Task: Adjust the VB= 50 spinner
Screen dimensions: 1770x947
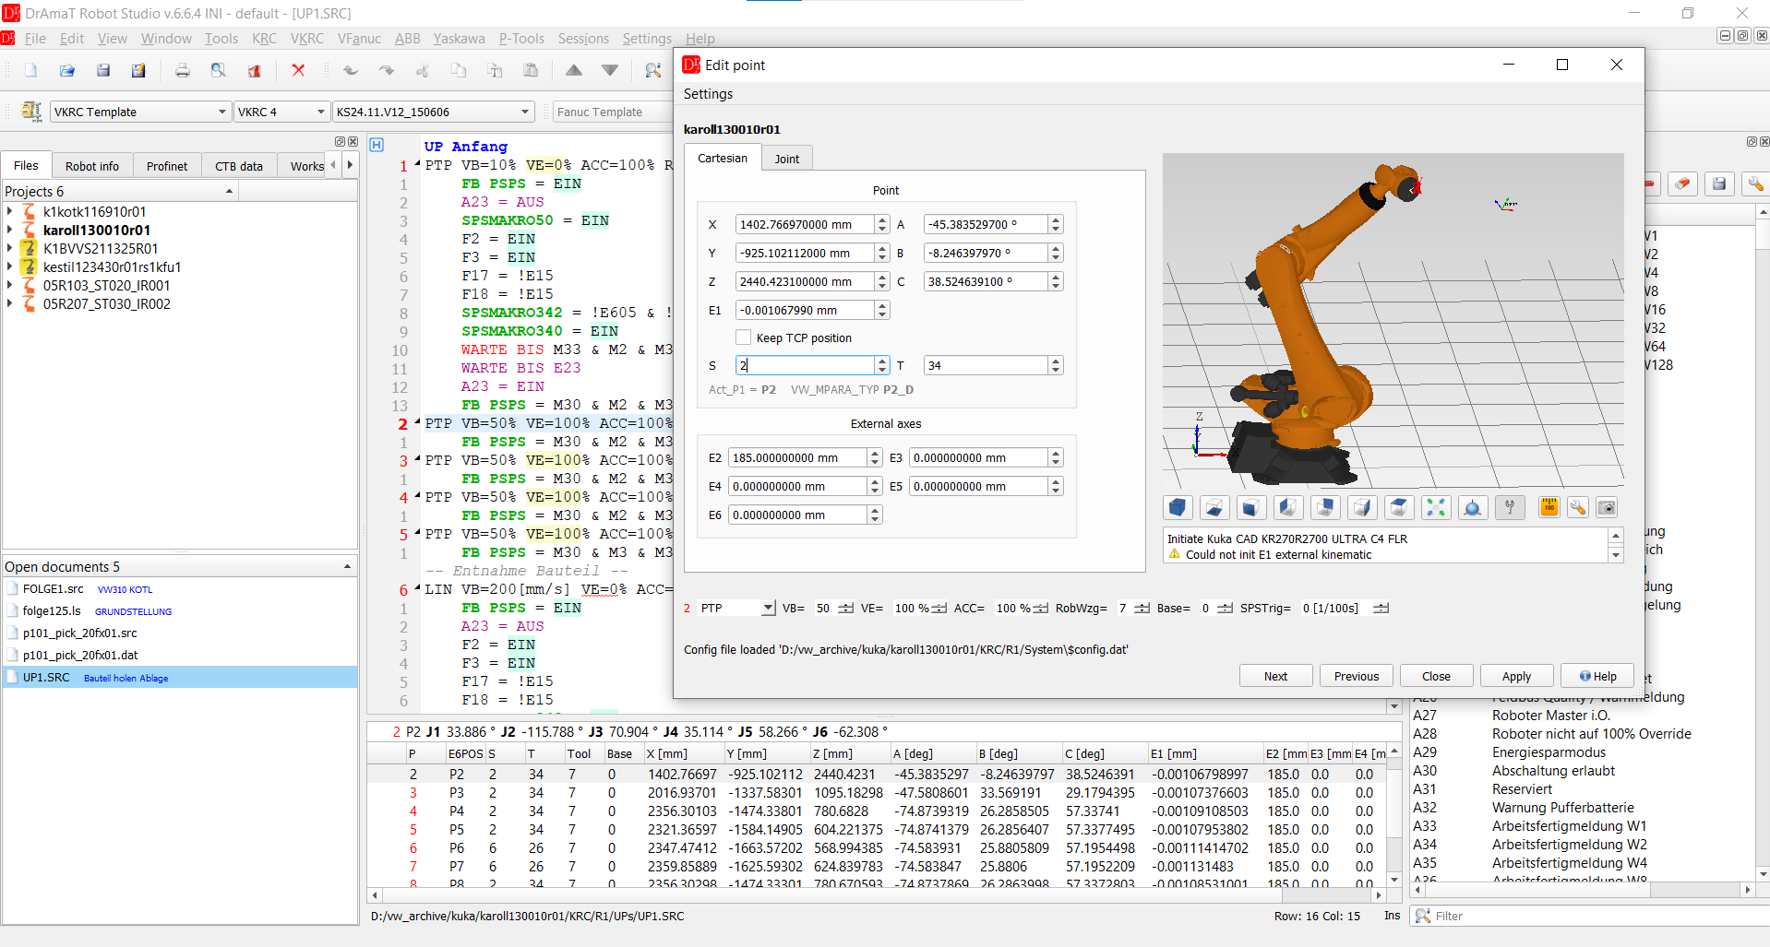Action: coord(846,608)
